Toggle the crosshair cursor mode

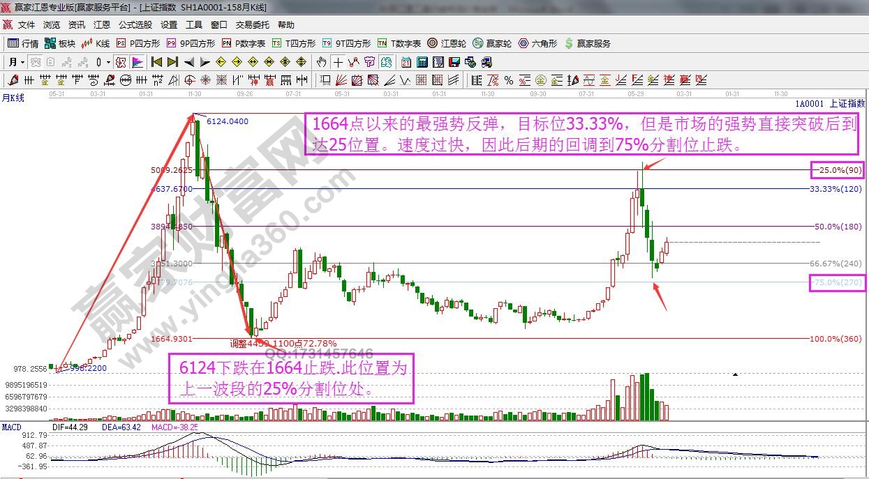pos(339,62)
